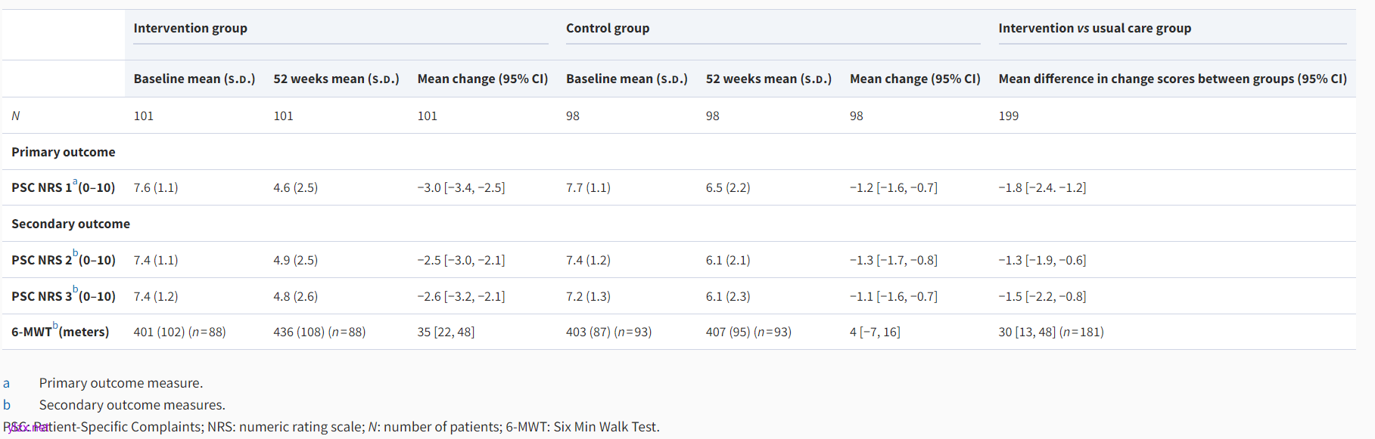
Task: Click the "Intervention vs usual care group" header
Action: [x=1094, y=28]
